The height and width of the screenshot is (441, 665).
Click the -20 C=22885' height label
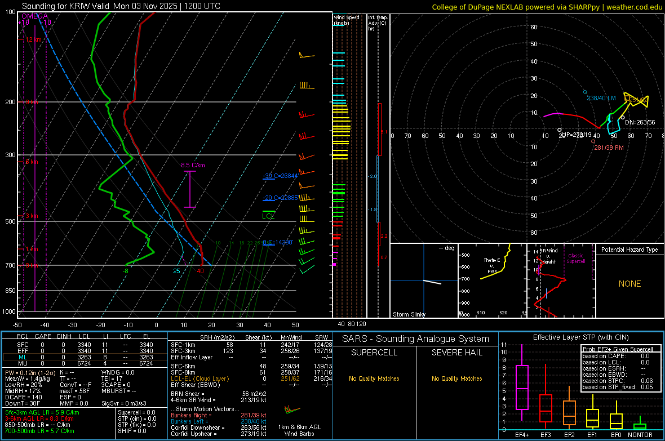280,198
